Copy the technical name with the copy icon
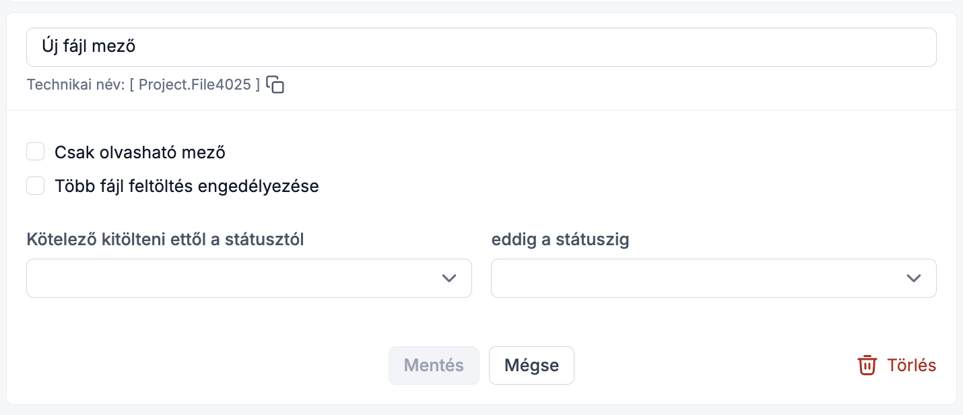The width and height of the screenshot is (963, 415). 275,84
